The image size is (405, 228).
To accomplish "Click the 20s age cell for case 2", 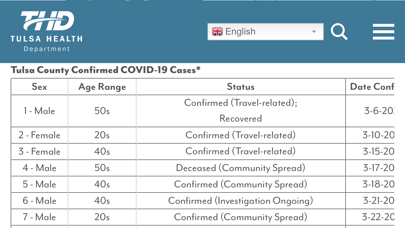I will 102,135.
